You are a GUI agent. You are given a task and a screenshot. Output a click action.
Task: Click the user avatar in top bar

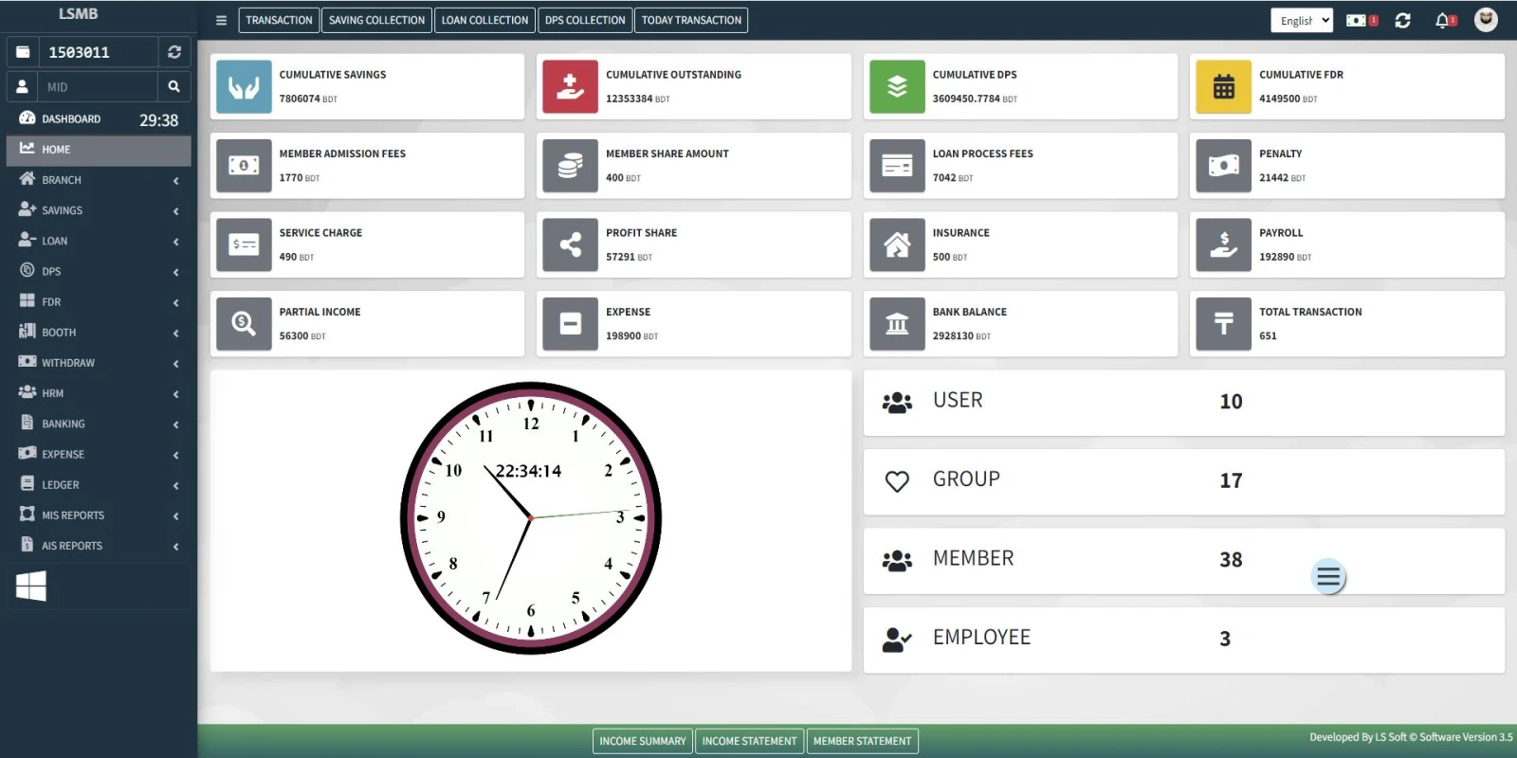pos(1486,20)
